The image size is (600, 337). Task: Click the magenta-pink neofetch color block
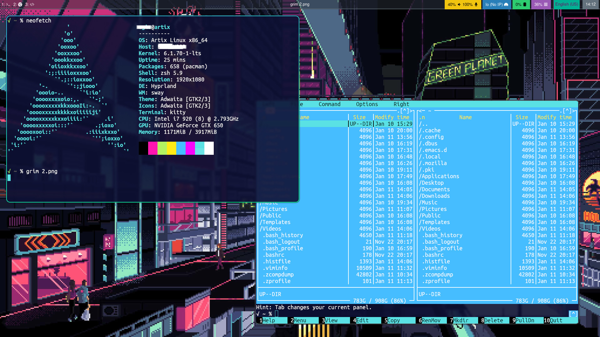coord(152,148)
